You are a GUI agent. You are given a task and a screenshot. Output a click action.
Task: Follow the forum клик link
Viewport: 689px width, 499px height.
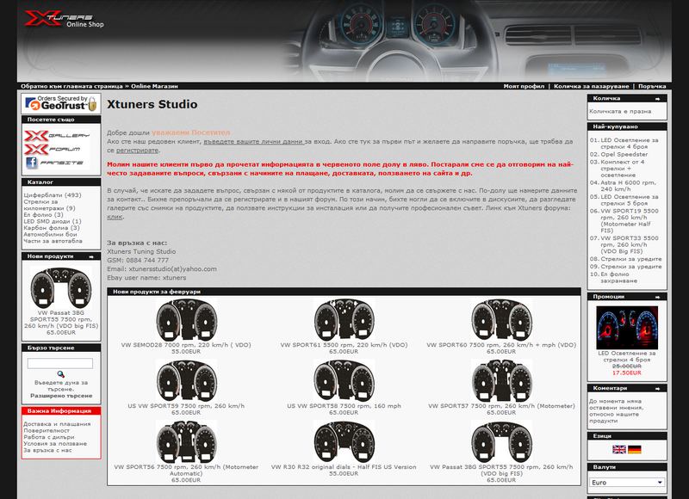[115, 216]
